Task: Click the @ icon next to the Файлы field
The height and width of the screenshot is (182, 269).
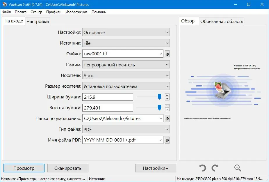Action: point(168,54)
